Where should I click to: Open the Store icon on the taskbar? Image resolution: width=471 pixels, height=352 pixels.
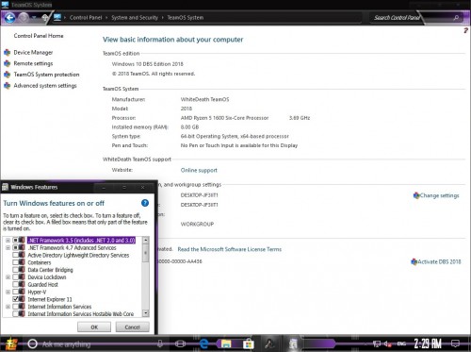coord(248,344)
